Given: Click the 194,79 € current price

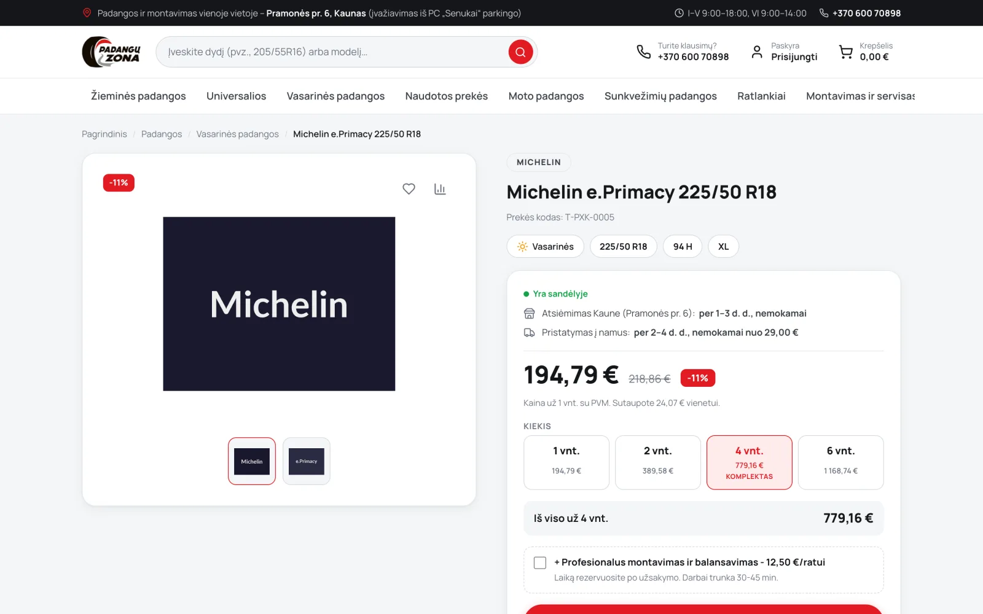Looking at the screenshot, I should point(571,375).
